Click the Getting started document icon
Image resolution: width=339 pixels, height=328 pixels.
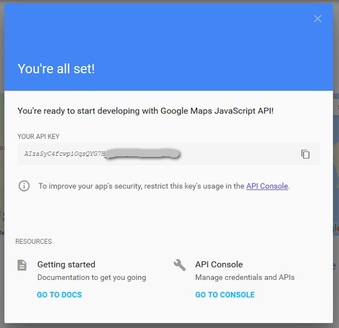click(22, 265)
